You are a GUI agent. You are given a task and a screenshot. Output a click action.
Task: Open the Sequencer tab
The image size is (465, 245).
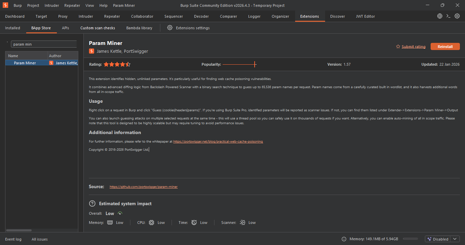point(174,16)
